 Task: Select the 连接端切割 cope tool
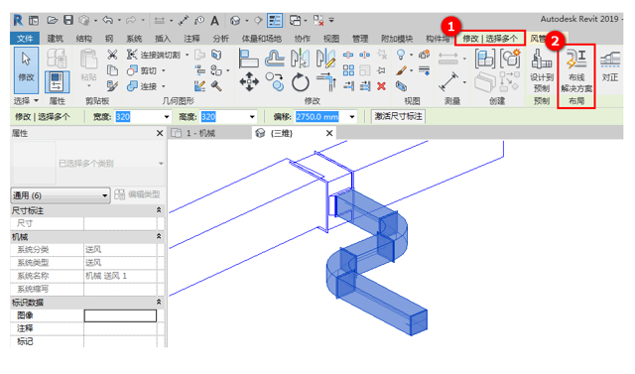[154, 55]
